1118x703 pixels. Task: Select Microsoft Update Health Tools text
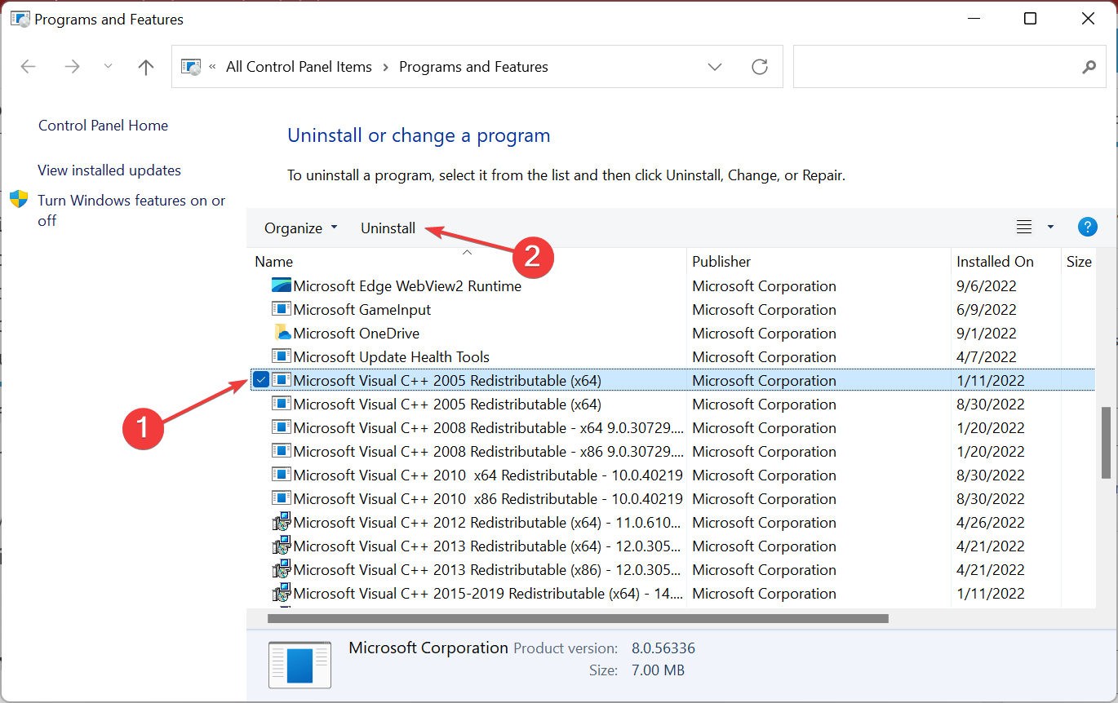coord(392,357)
